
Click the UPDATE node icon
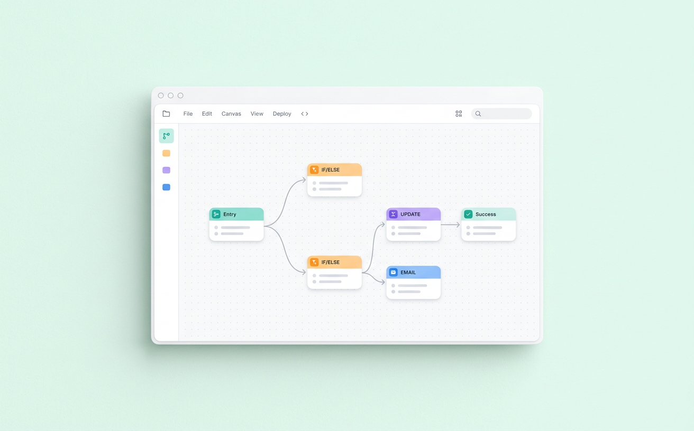(393, 214)
